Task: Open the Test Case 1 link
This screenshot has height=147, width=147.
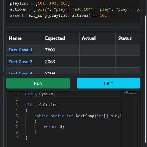Action: point(20,50)
